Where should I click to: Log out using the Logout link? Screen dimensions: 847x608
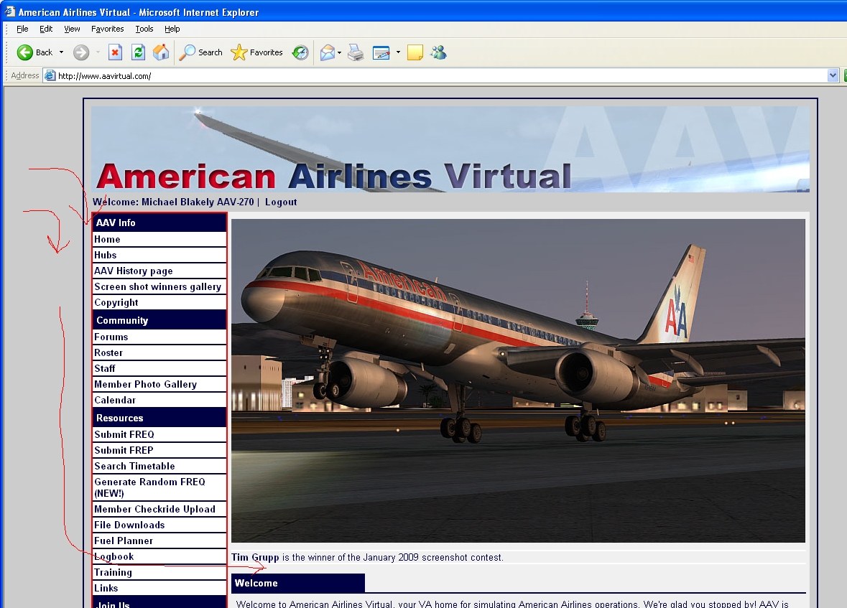click(281, 202)
